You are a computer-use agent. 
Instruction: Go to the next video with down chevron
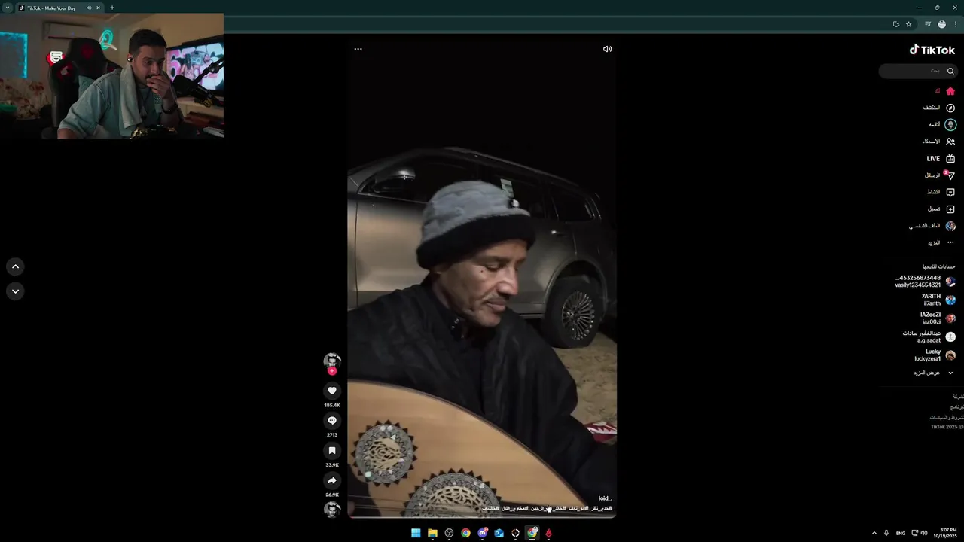[x=15, y=291]
